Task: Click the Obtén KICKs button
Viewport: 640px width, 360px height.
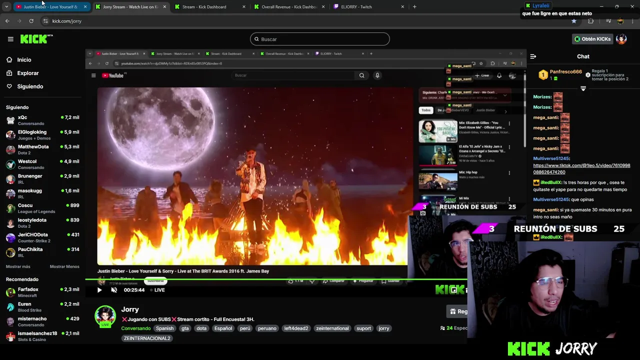Action: (592, 39)
